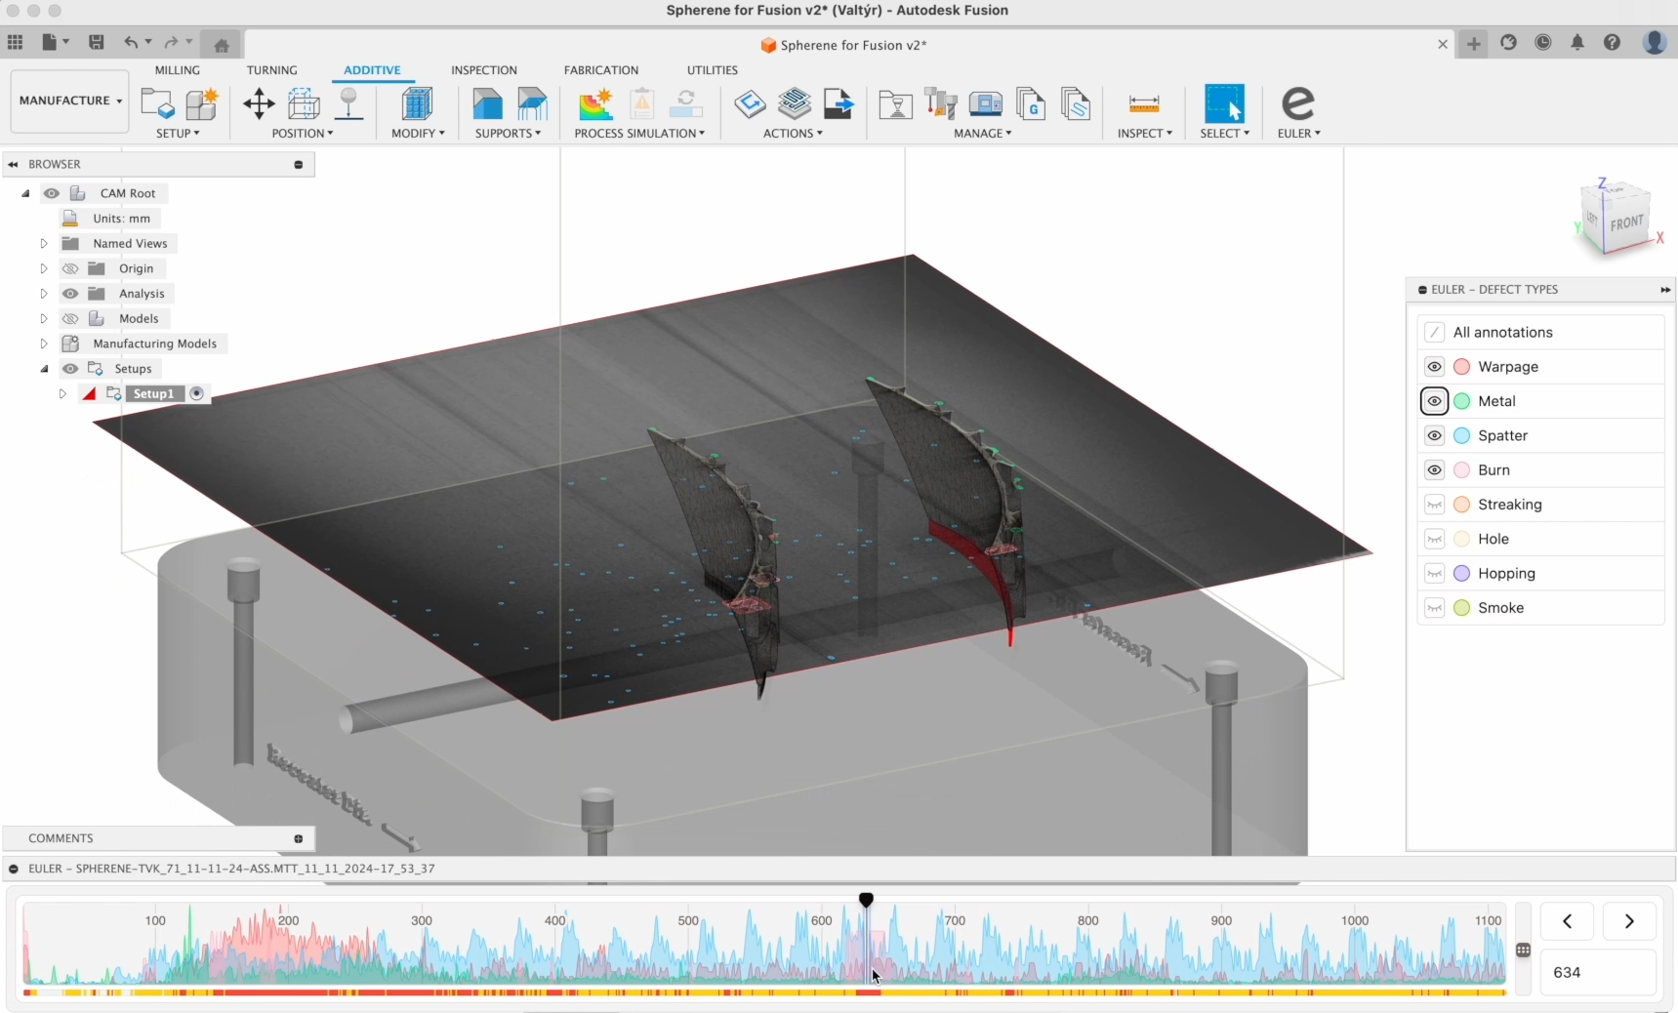
Task: Expand the Named Views tree node
Action: point(44,243)
